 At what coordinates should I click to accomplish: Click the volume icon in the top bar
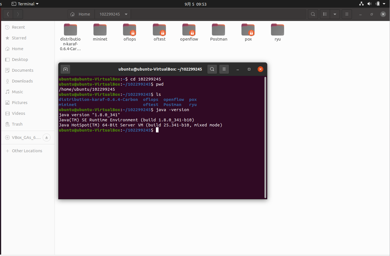click(369, 4)
